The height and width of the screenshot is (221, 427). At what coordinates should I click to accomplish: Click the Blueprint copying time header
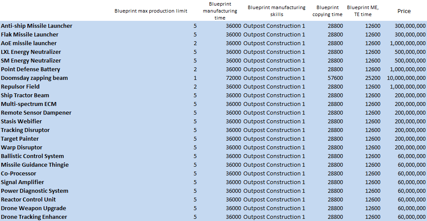327,11
